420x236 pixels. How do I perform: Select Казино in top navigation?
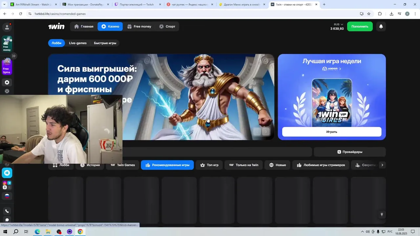(110, 27)
